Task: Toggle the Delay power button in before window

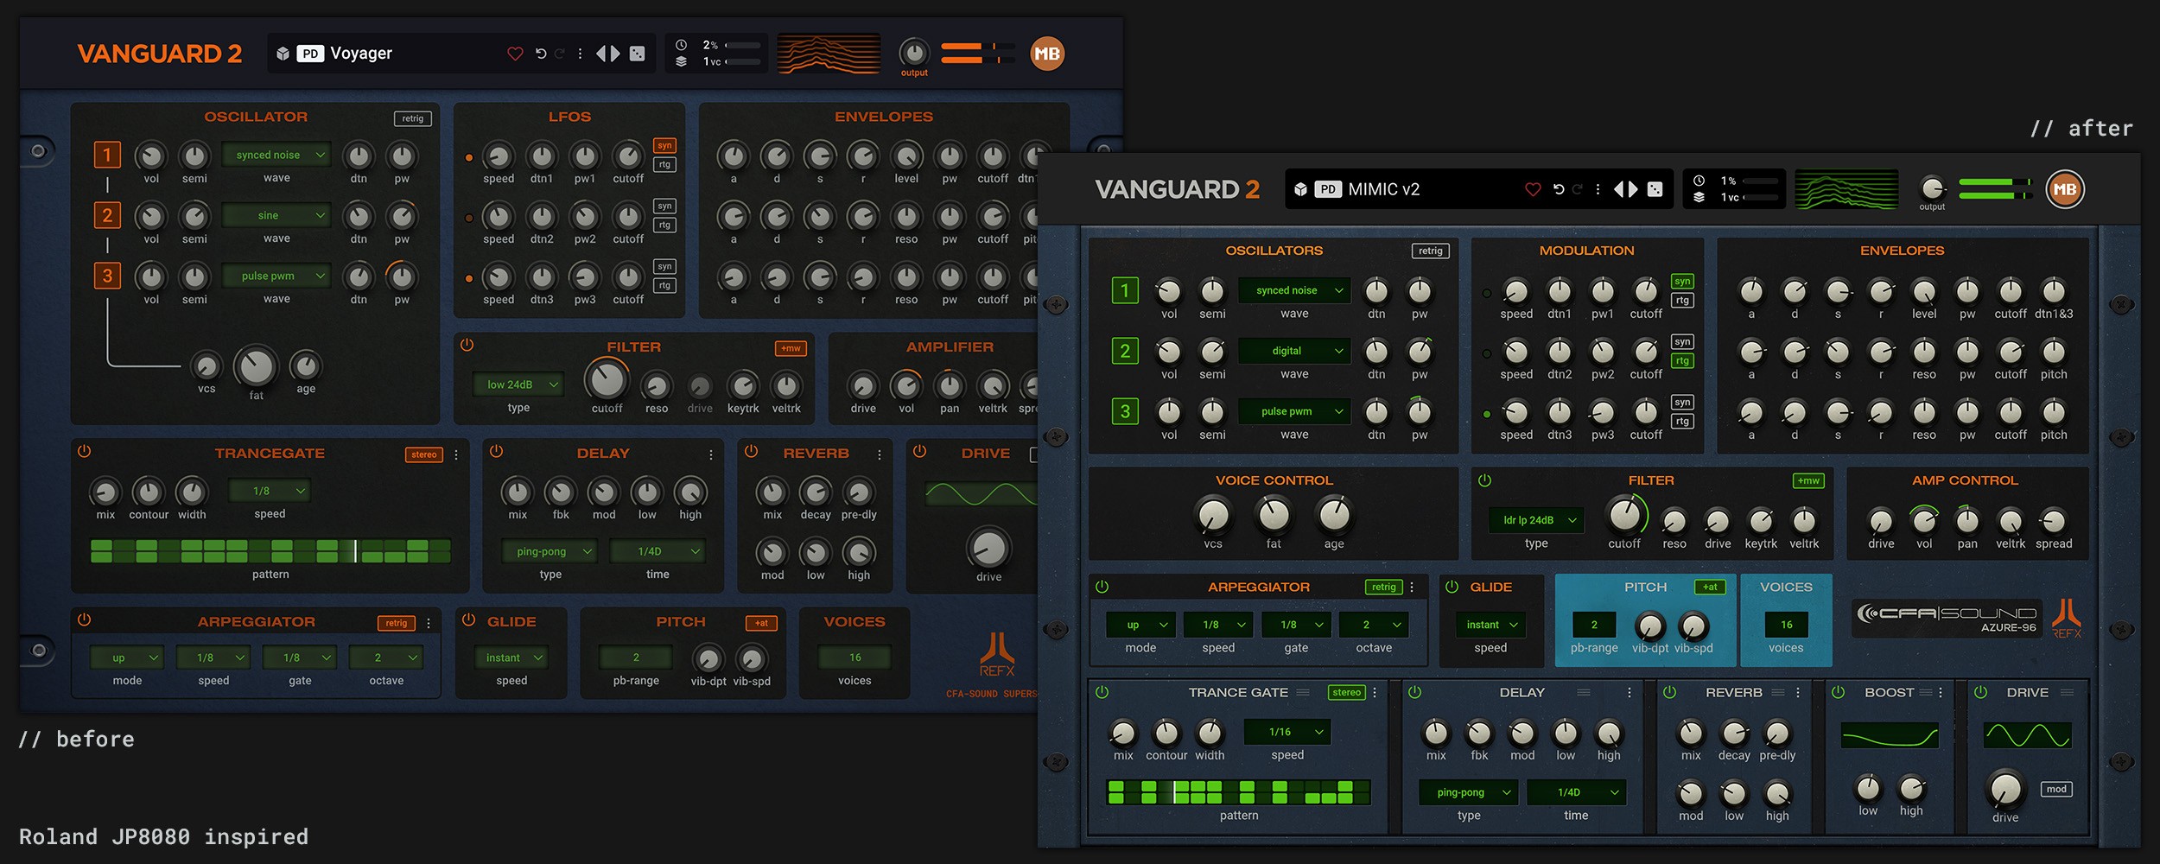Action: click(496, 451)
